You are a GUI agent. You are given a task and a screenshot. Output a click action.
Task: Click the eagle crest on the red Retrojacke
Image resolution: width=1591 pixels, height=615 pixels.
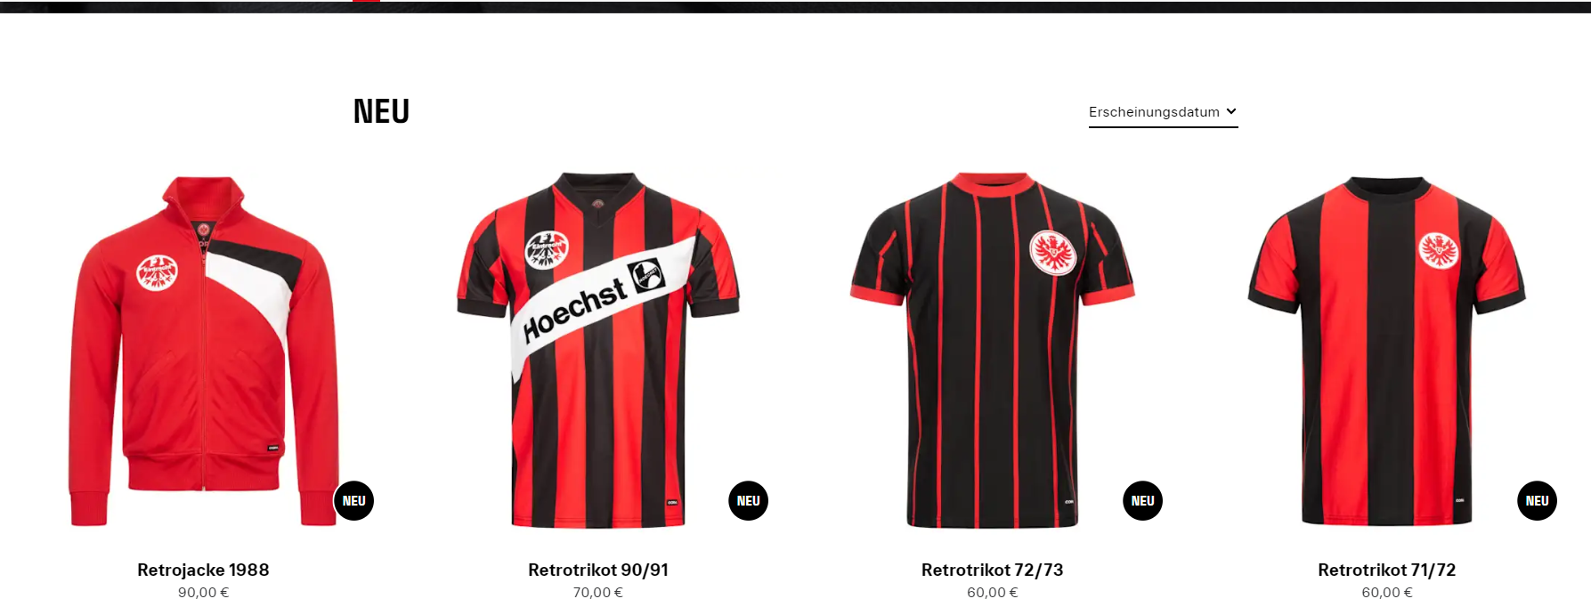click(158, 273)
